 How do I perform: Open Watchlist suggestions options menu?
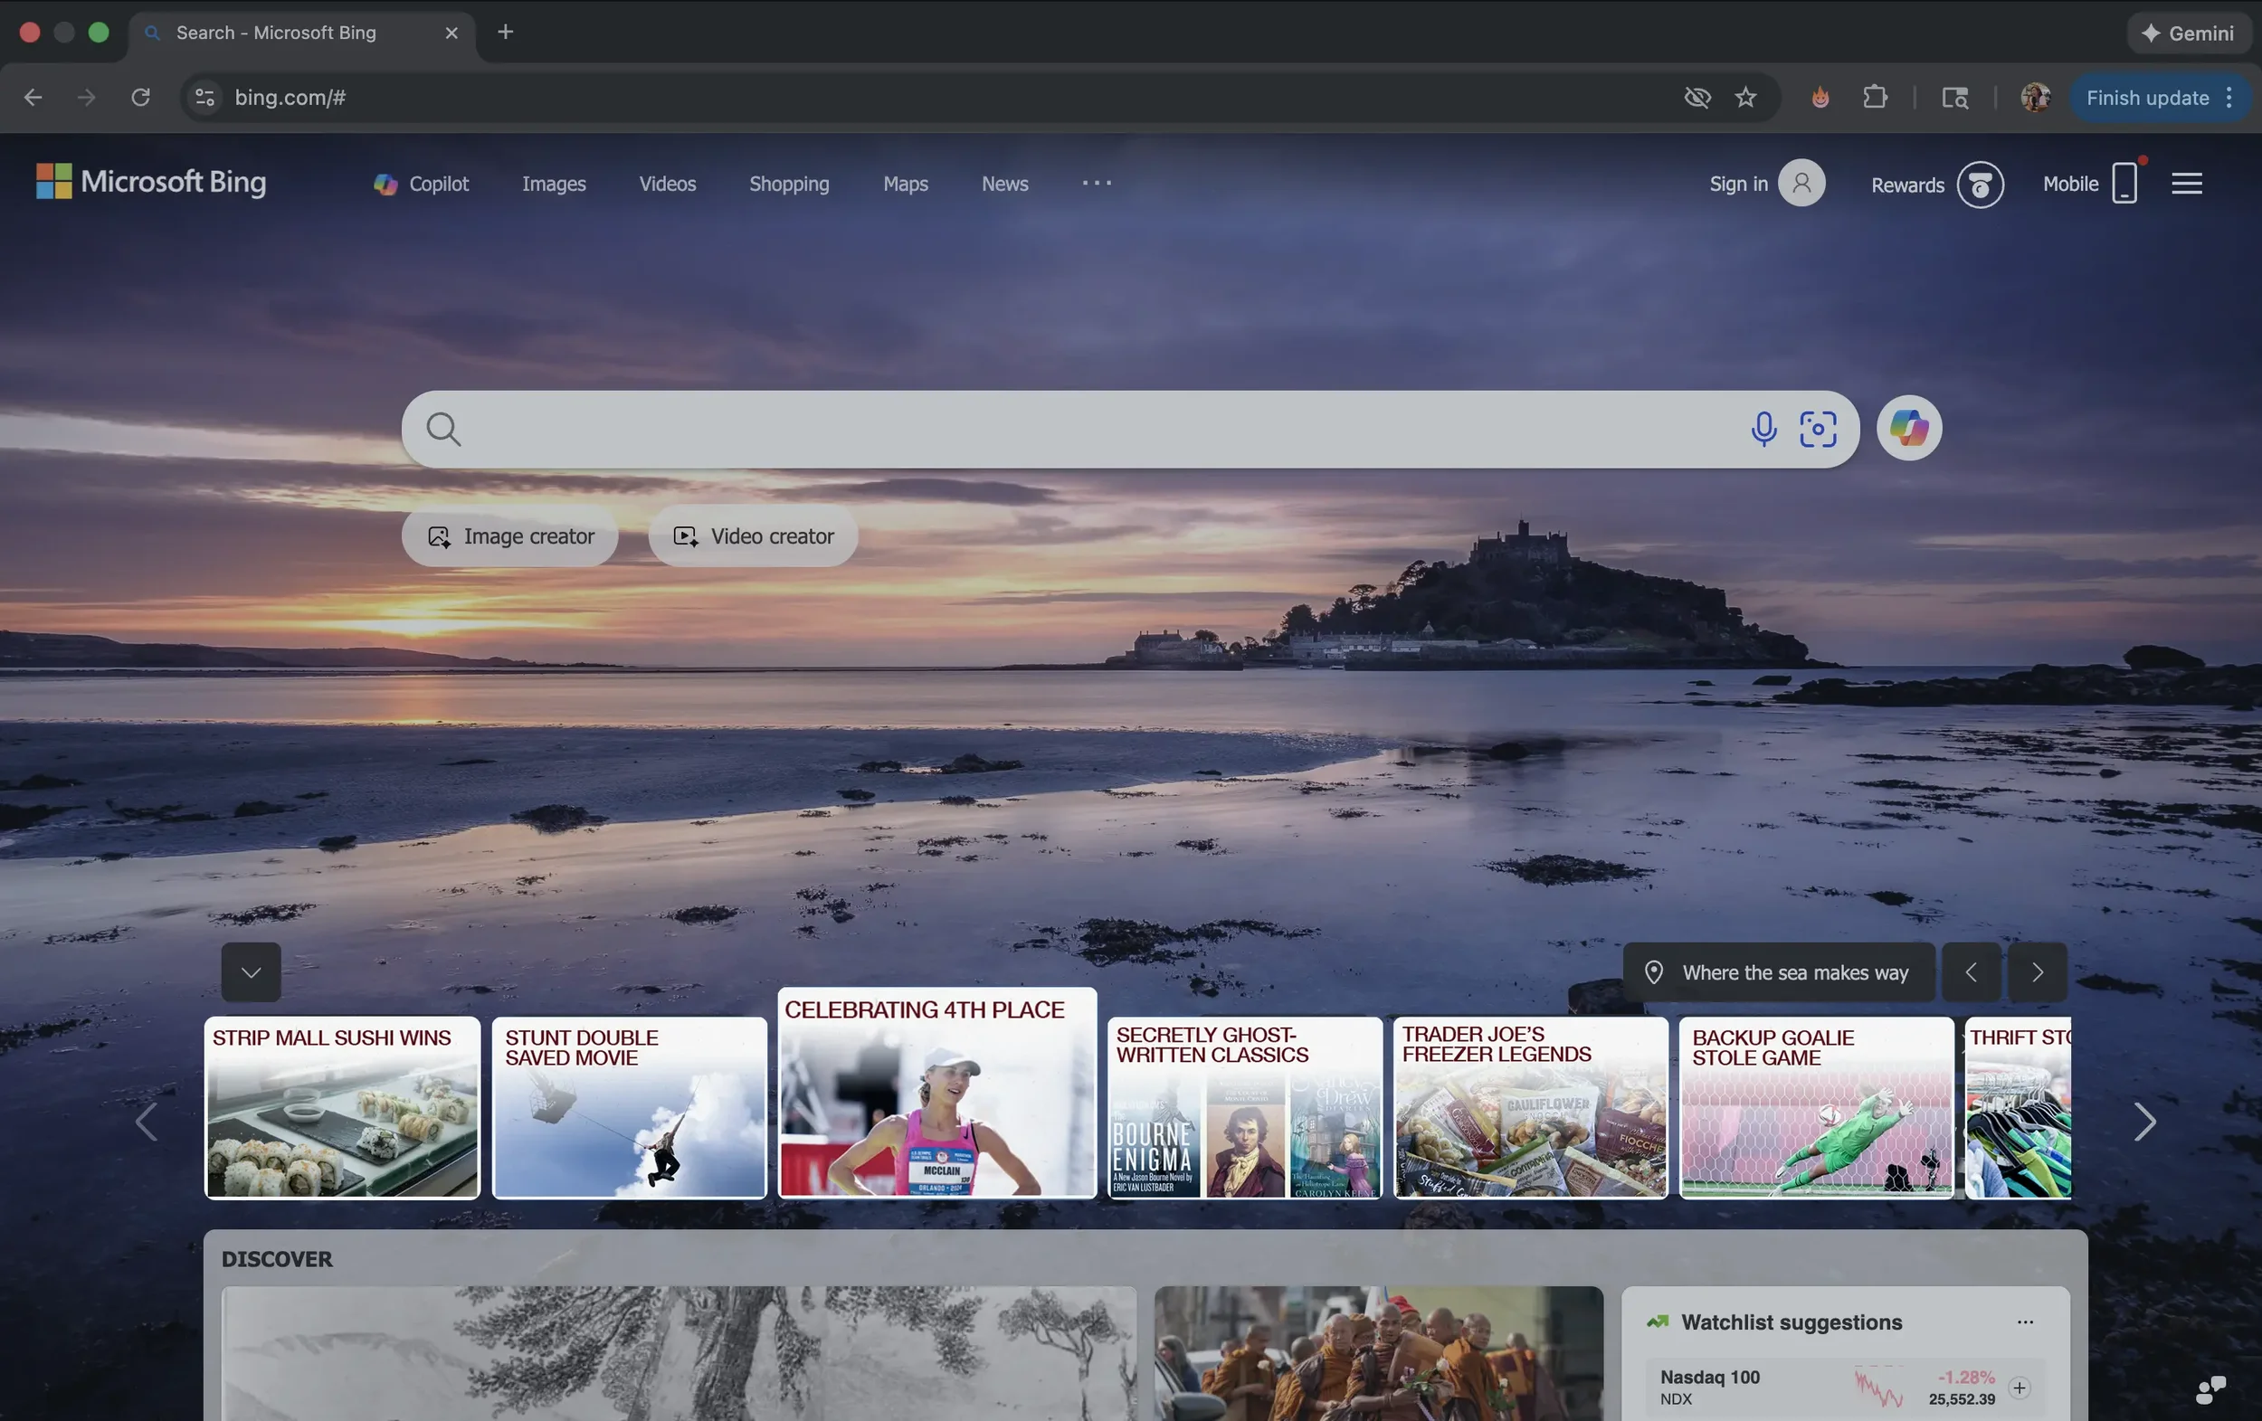tap(2024, 1322)
